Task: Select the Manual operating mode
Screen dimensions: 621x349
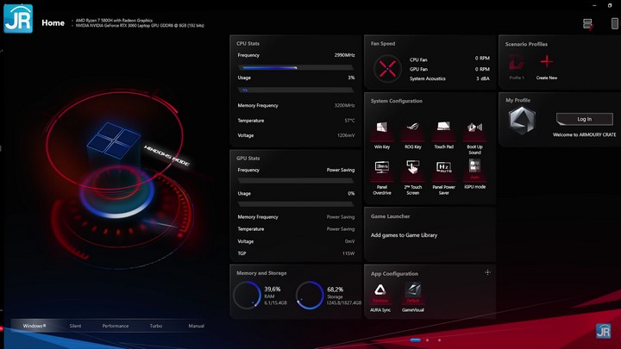Action: click(196, 326)
